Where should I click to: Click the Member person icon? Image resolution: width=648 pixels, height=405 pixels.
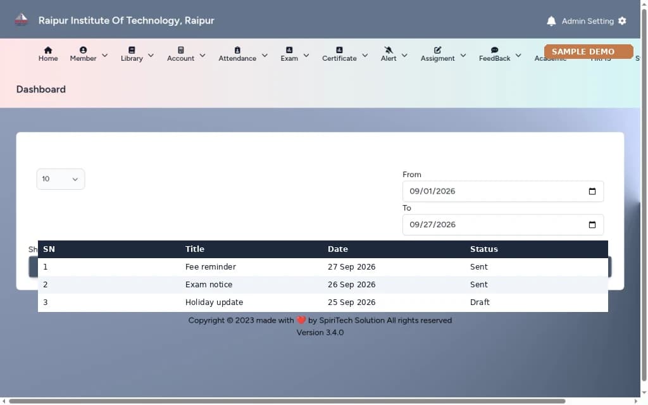pos(83,50)
